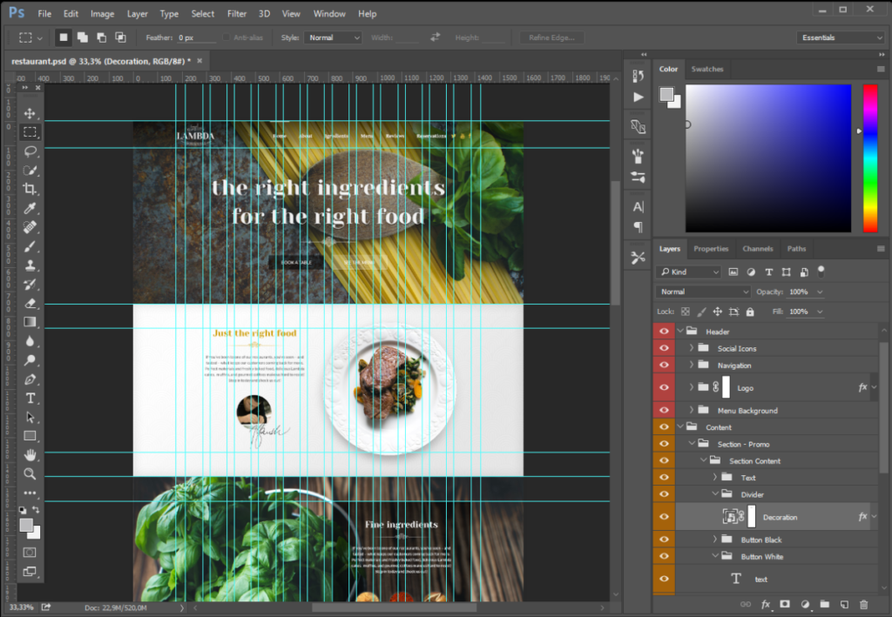Open the Style dropdown set to Normal

pyautogui.click(x=333, y=37)
